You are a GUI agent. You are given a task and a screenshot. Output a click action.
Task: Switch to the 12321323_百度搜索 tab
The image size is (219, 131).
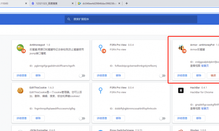point(52,3)
